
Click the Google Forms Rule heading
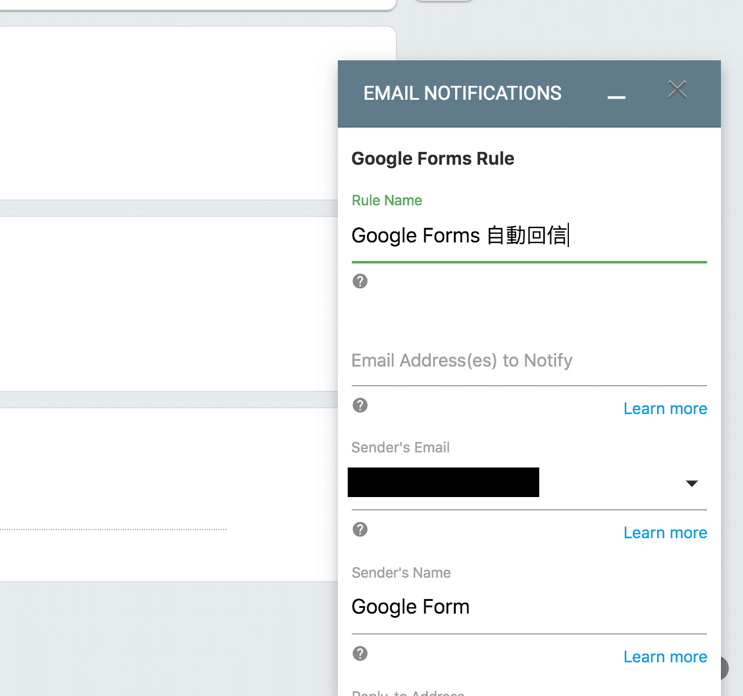click(x=432, y=159)
